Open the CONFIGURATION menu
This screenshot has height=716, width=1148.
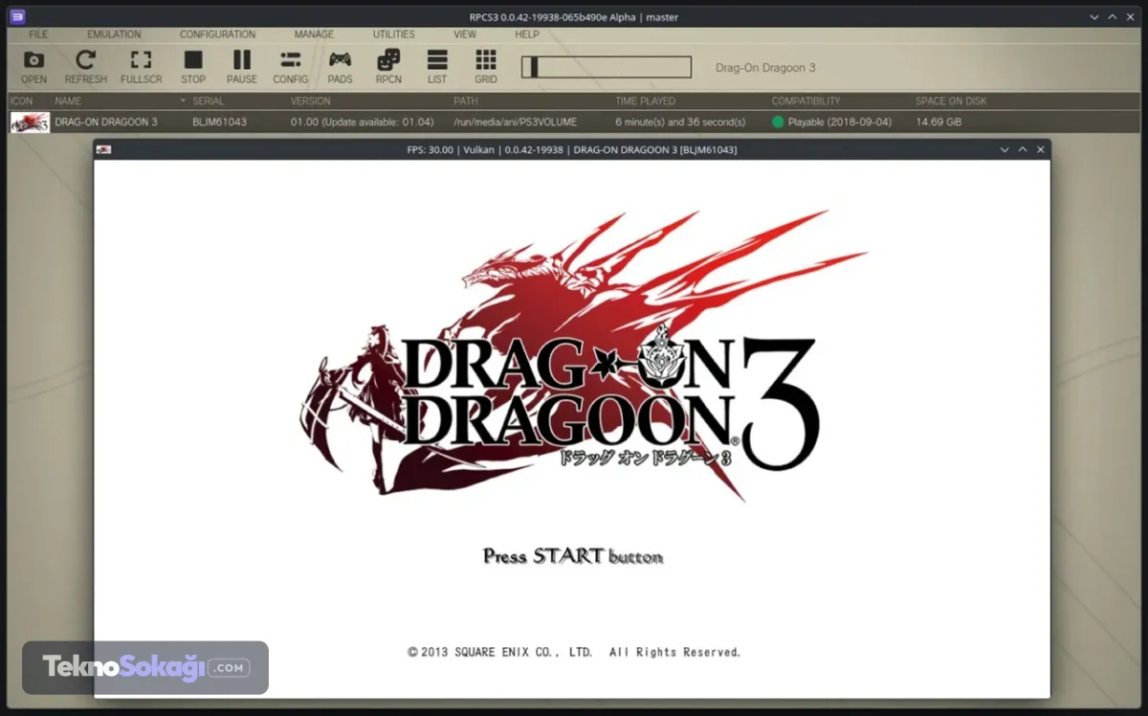[x=217, y=34]
